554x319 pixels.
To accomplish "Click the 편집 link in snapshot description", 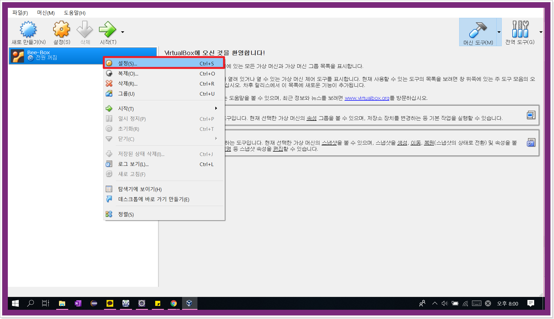I will (278, 149).
